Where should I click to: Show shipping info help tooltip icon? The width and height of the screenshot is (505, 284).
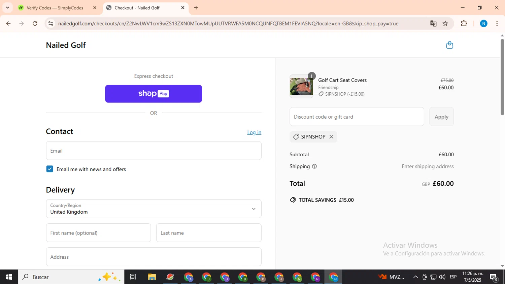(314, 166)
